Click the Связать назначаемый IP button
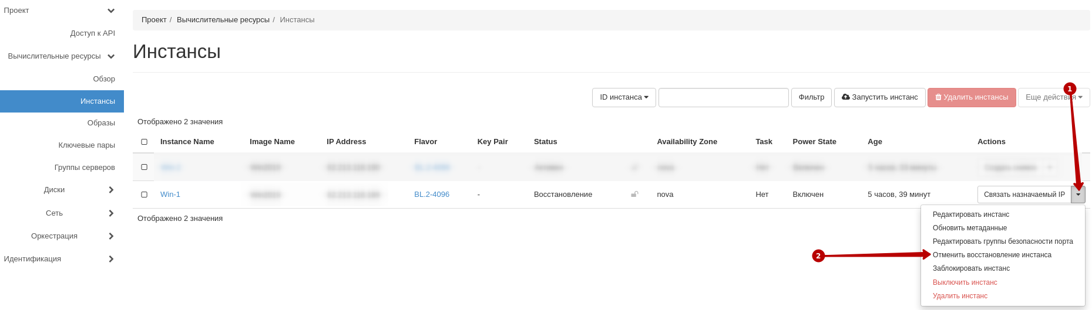Screen dimensions: 1092x310 1024,195
